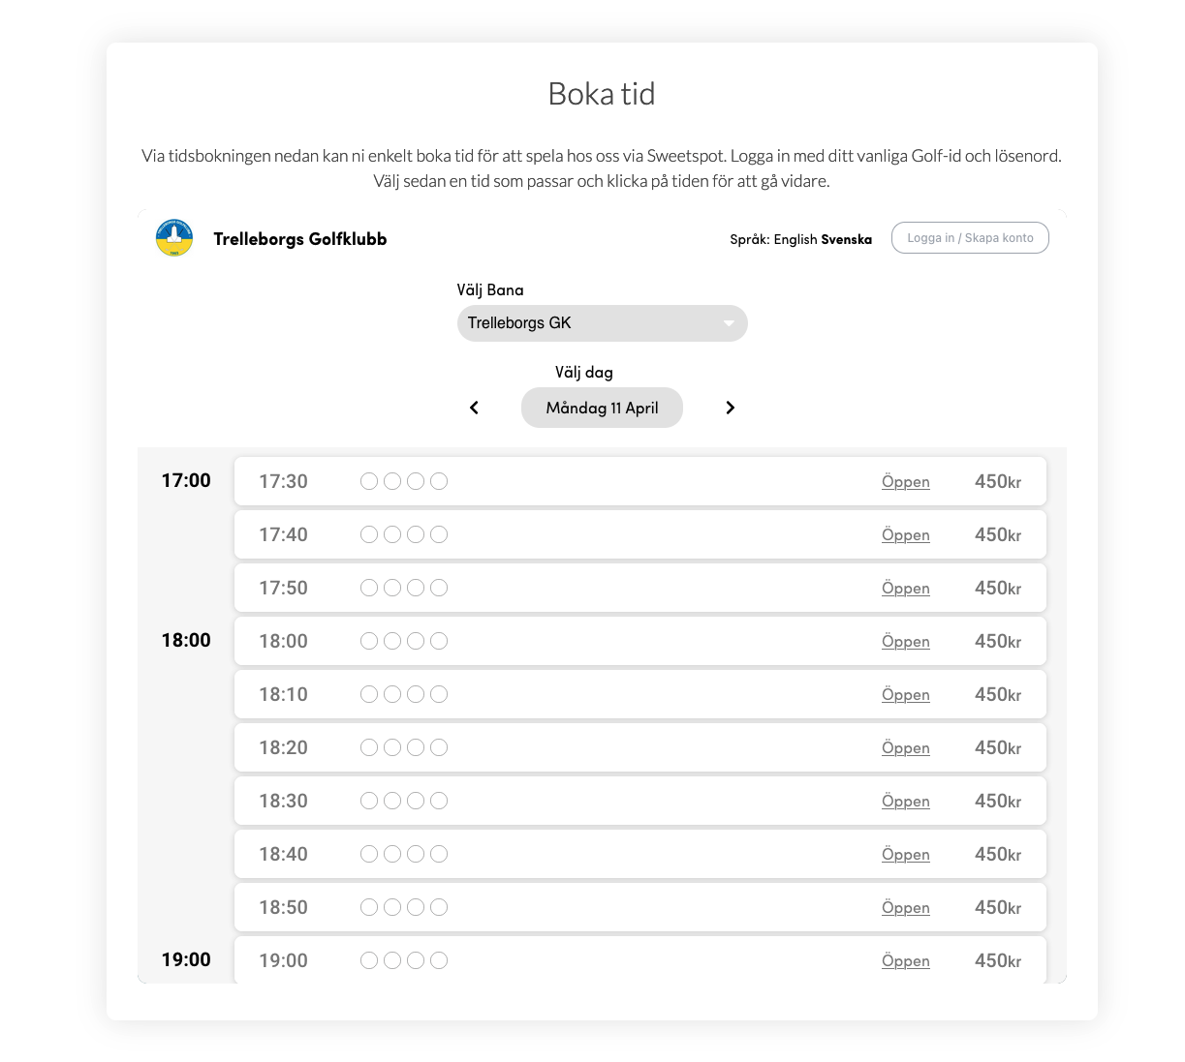The width and height of the screenshot is (1185, 1062).
Task: Click the Logga in / Skapa konto button
Action: click(x=970, y=238)
